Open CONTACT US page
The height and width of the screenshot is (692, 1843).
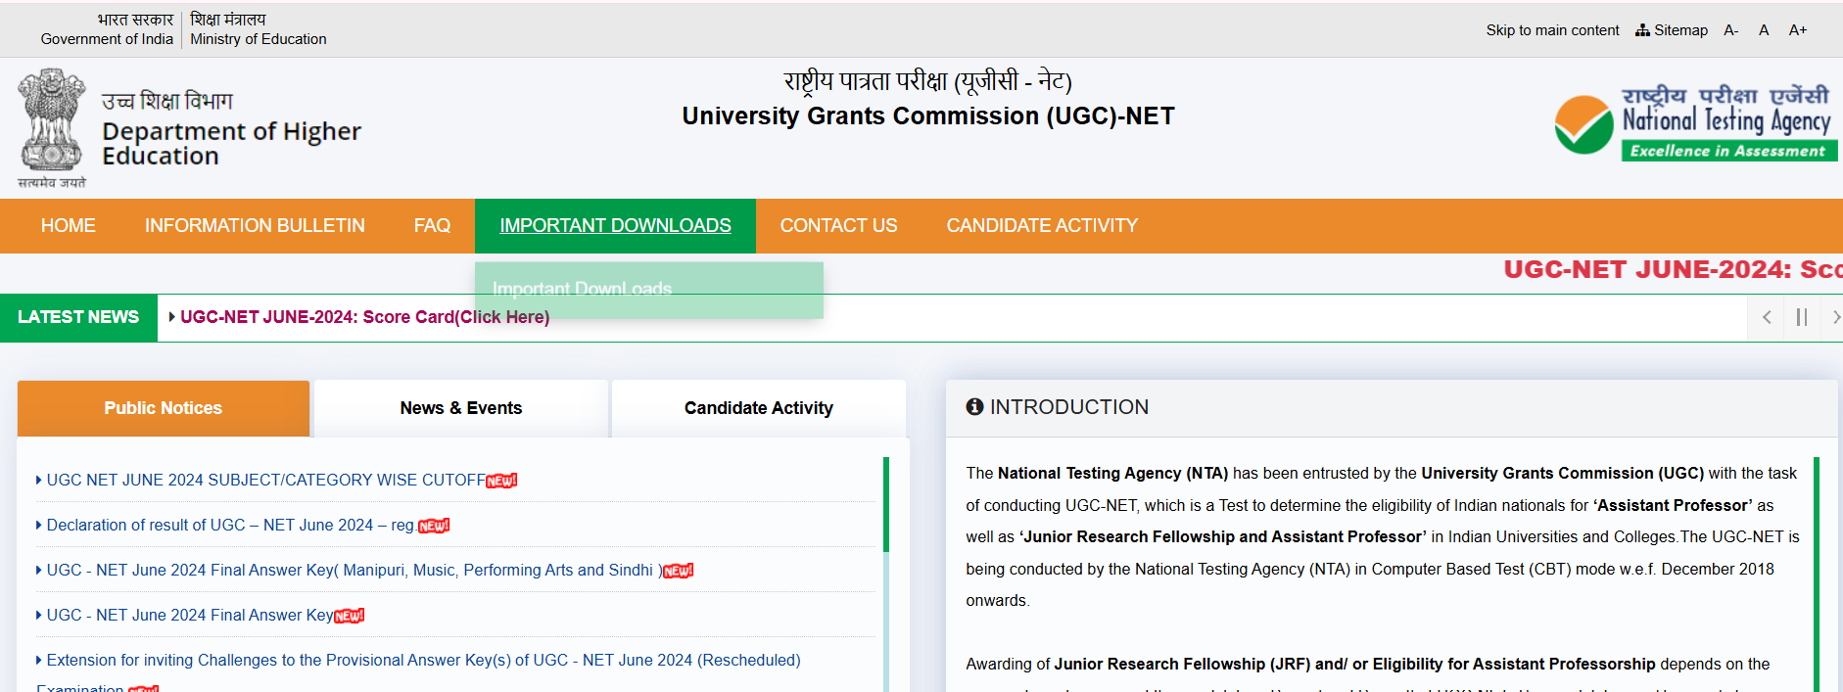pos(838,226)
